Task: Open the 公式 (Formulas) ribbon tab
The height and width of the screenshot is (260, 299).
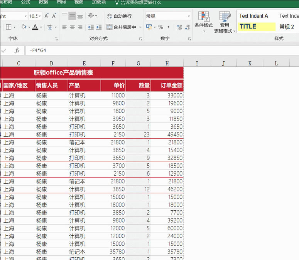Action: [25, 2]
